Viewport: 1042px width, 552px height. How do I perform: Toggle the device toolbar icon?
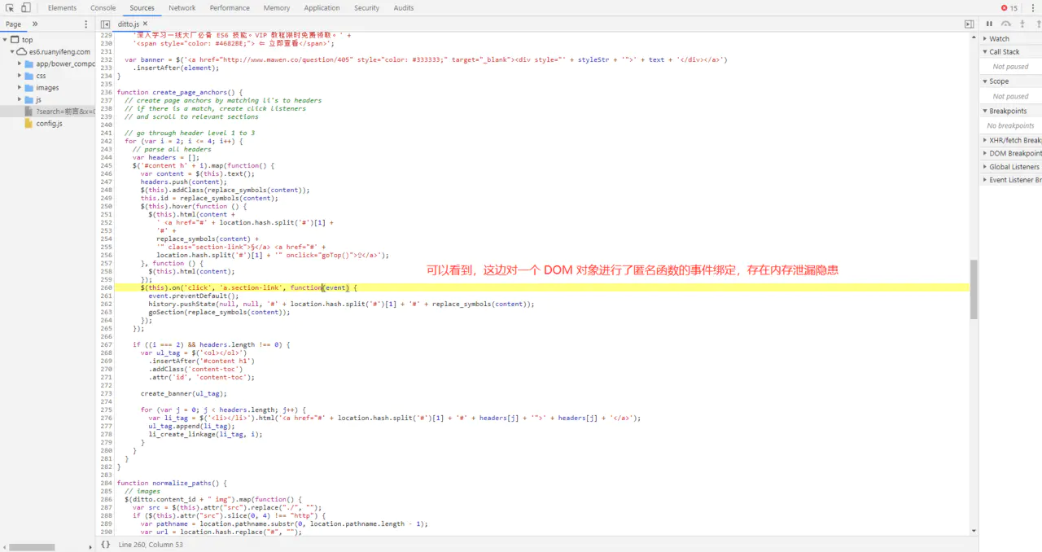26,8
